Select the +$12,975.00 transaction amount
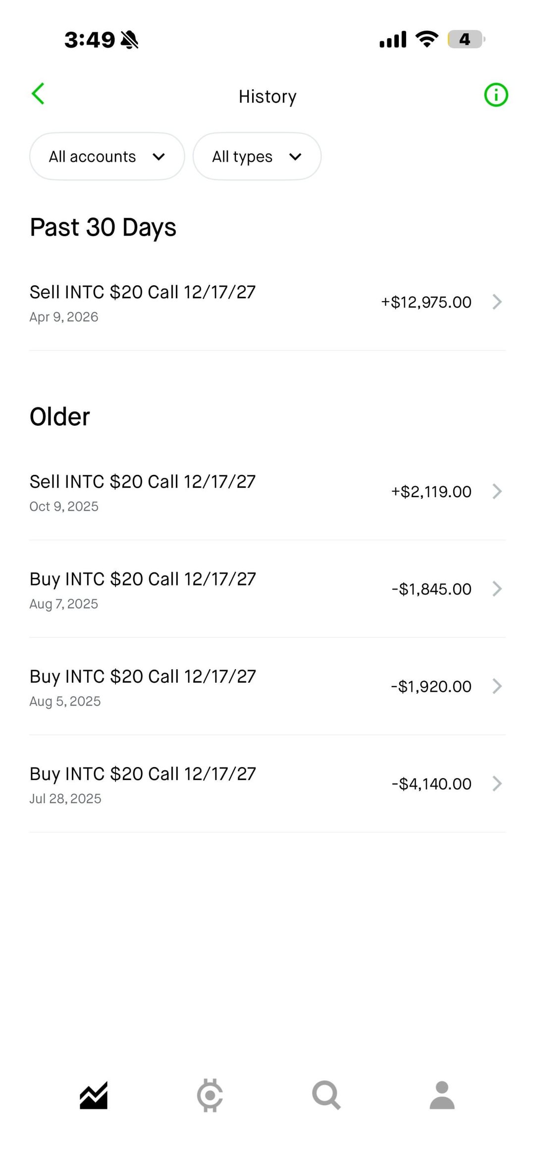The height and width of the screenshot is (1164, 535). (x=426, y=302)
